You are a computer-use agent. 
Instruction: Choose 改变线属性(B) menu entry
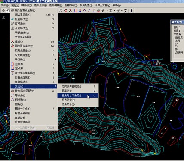pyautogui.click(x=34, y=55)
